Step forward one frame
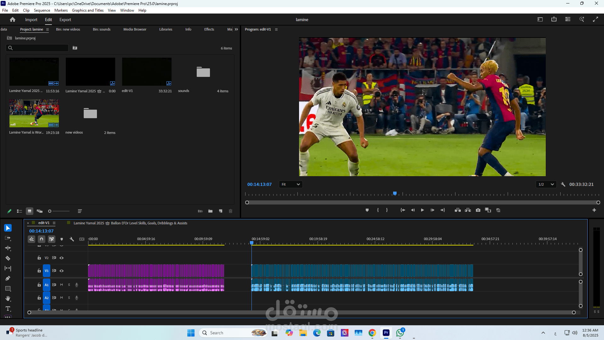Image resolution: width=604 pixels, height=340 pixels. coord(432,210)
